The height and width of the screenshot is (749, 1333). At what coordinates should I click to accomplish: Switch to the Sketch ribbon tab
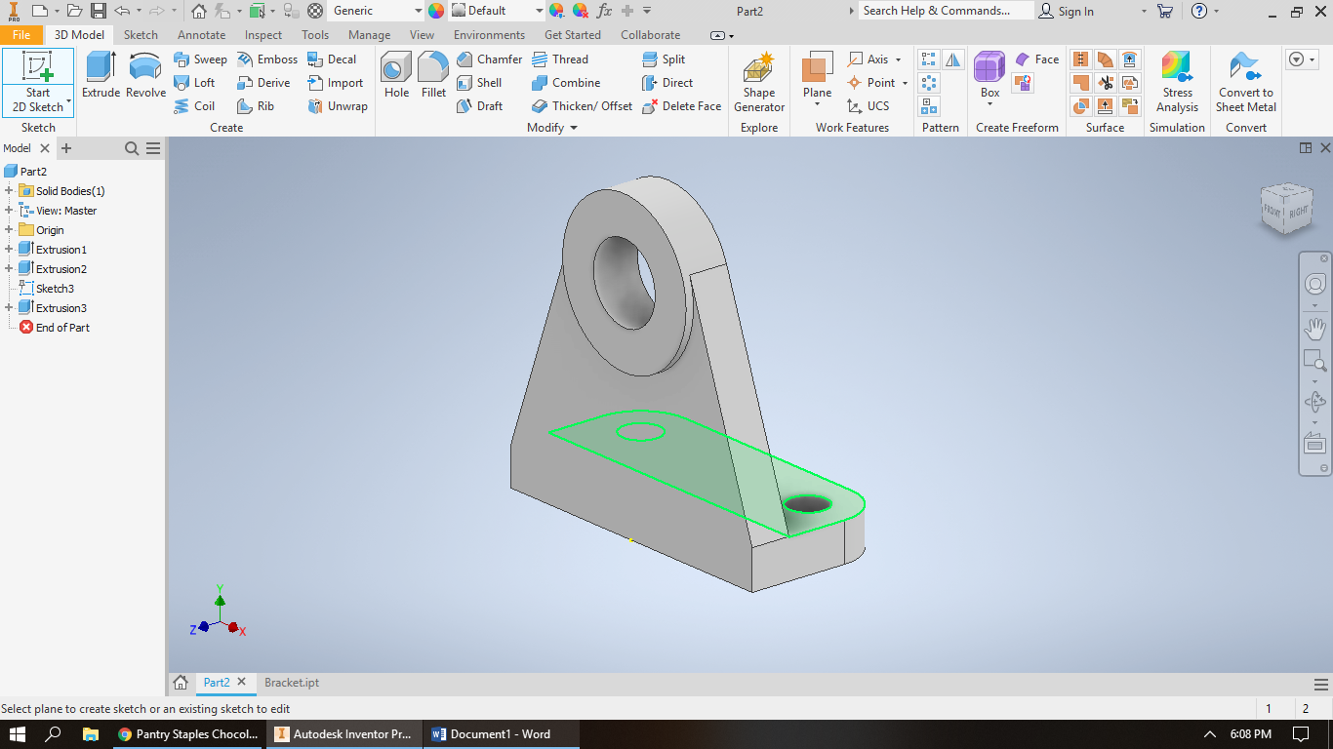point(141,35)
